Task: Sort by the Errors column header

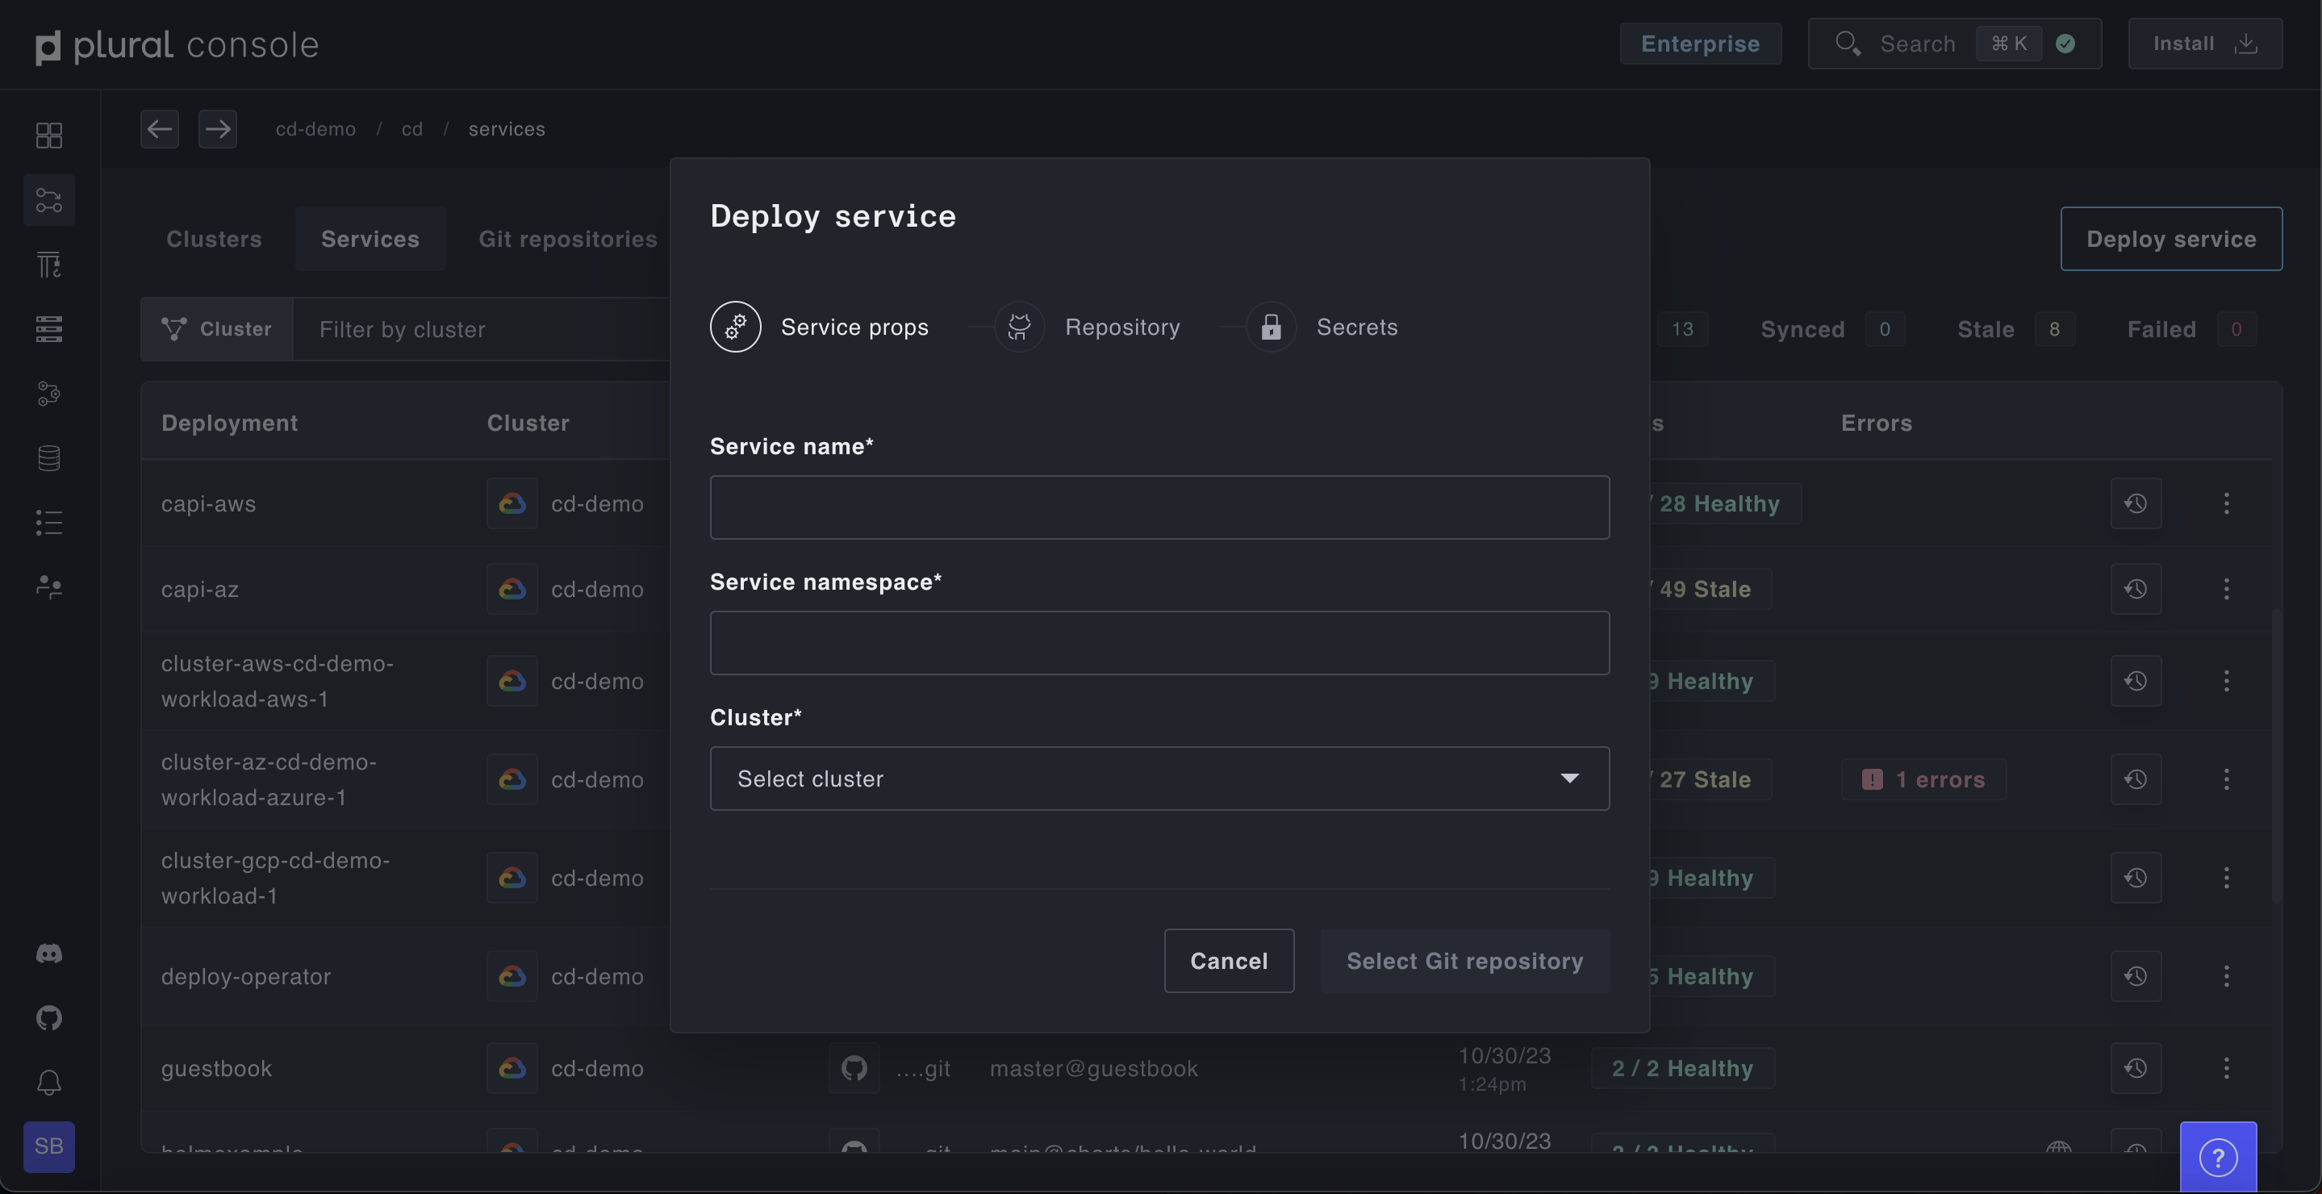Action: 1876,423
